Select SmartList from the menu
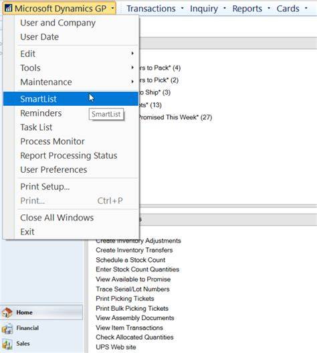 71,99
